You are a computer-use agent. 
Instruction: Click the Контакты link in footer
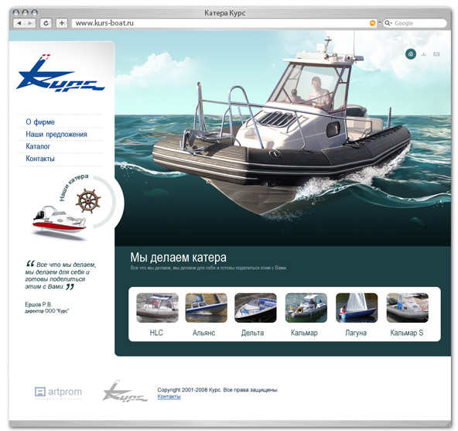[169, 396]
